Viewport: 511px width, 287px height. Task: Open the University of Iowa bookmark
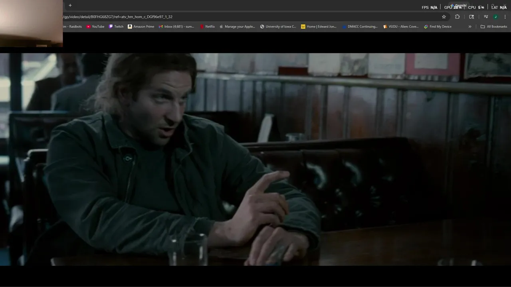tap(278, 27)
